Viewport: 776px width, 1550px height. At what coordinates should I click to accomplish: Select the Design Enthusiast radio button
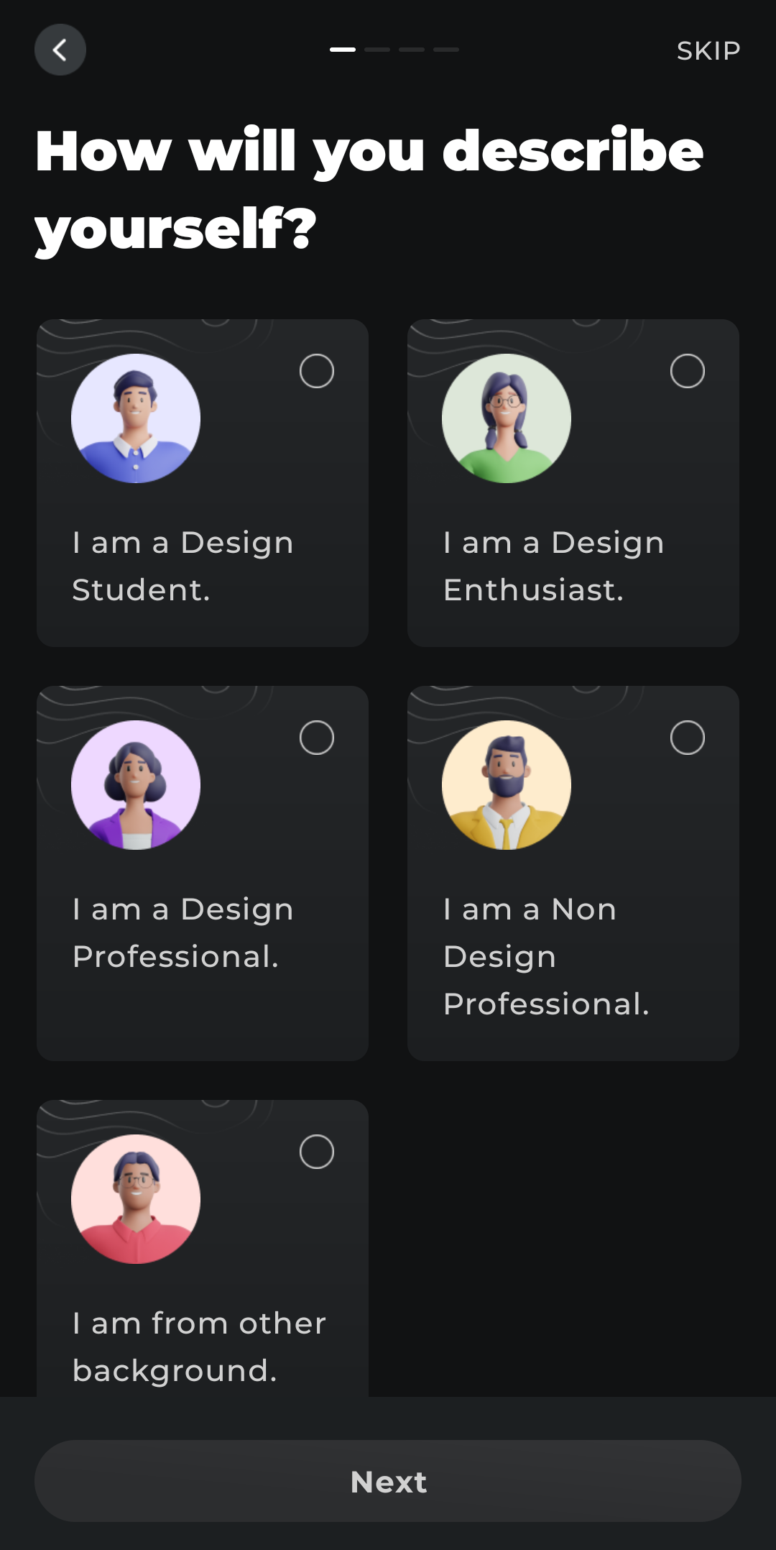tap(688, 371)
